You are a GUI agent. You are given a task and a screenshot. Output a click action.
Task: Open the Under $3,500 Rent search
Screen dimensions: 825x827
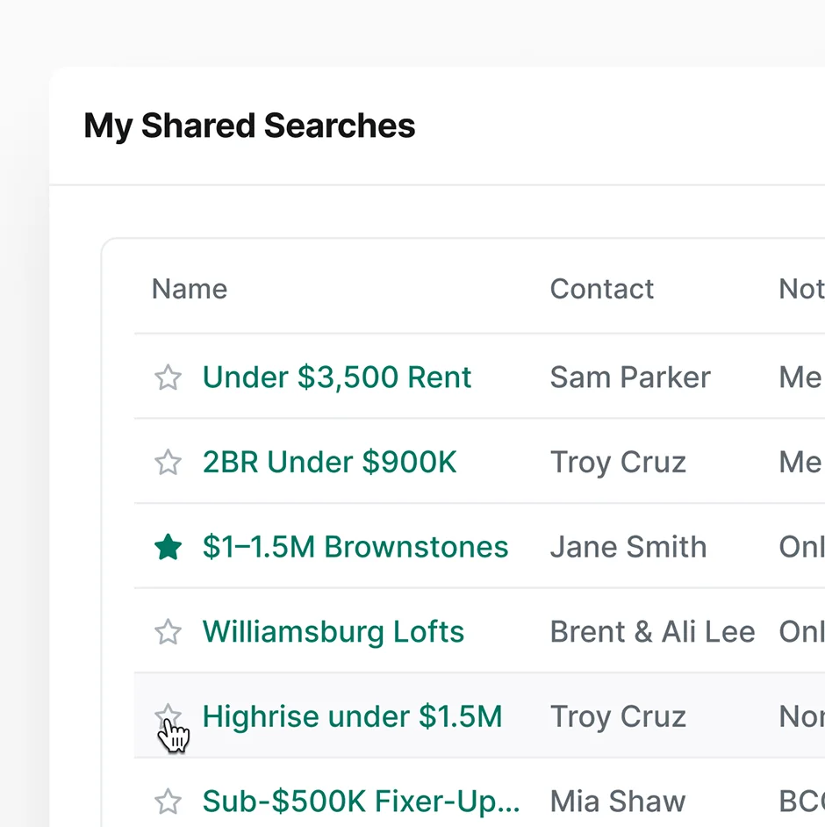pos(337,378)
